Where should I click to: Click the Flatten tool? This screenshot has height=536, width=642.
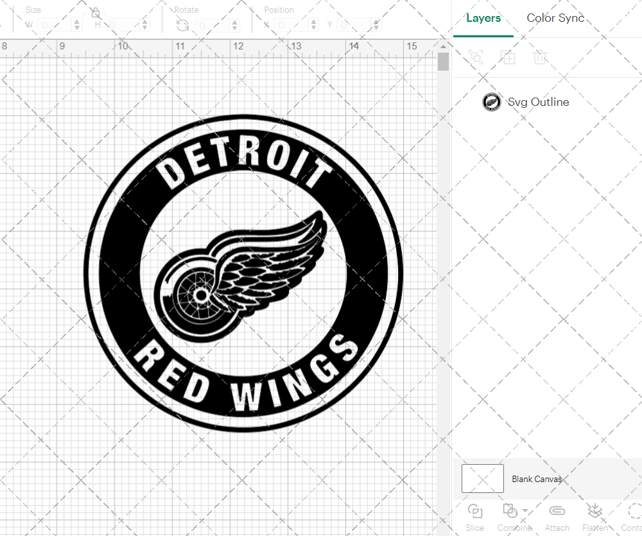click(595, 517)
